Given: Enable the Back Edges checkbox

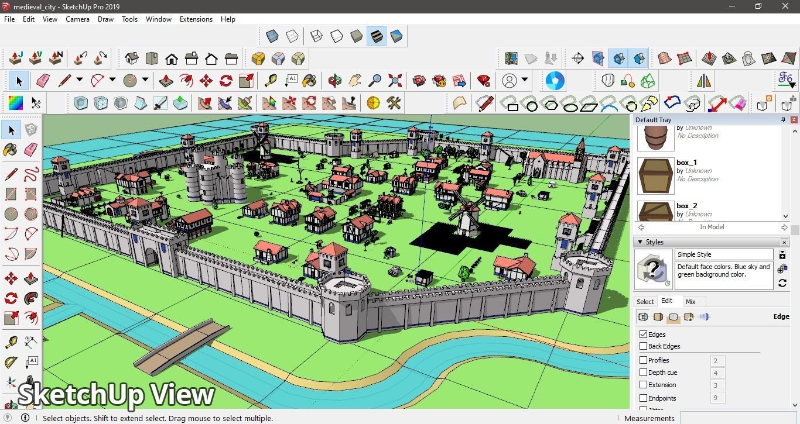Looking at the screenshot, I should (643, 346).
